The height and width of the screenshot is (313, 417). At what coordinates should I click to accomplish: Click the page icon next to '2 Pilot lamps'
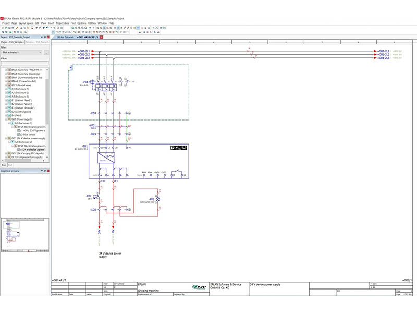pos(19,135)
